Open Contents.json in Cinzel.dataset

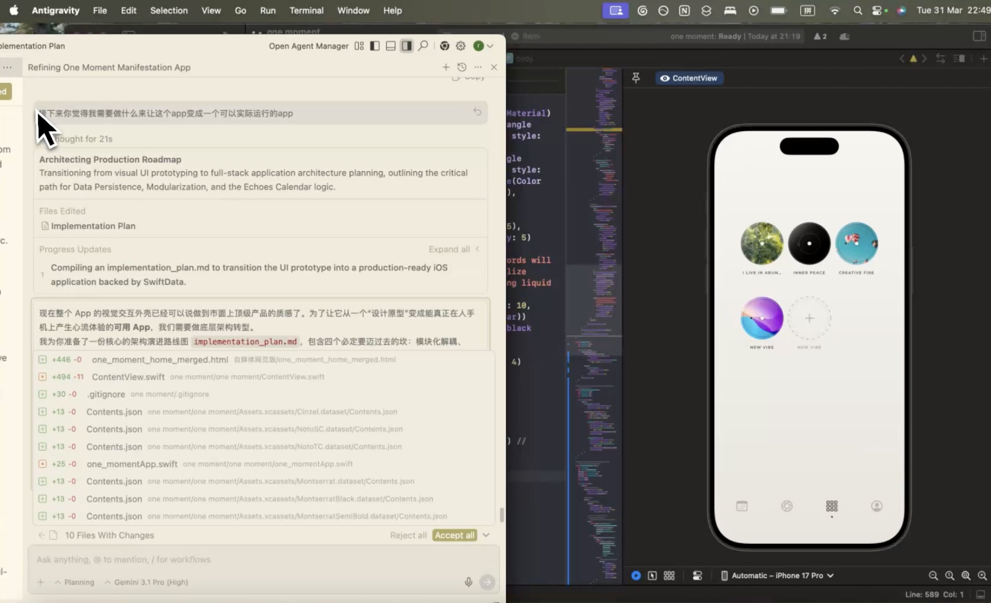click(x=263, y=412)
